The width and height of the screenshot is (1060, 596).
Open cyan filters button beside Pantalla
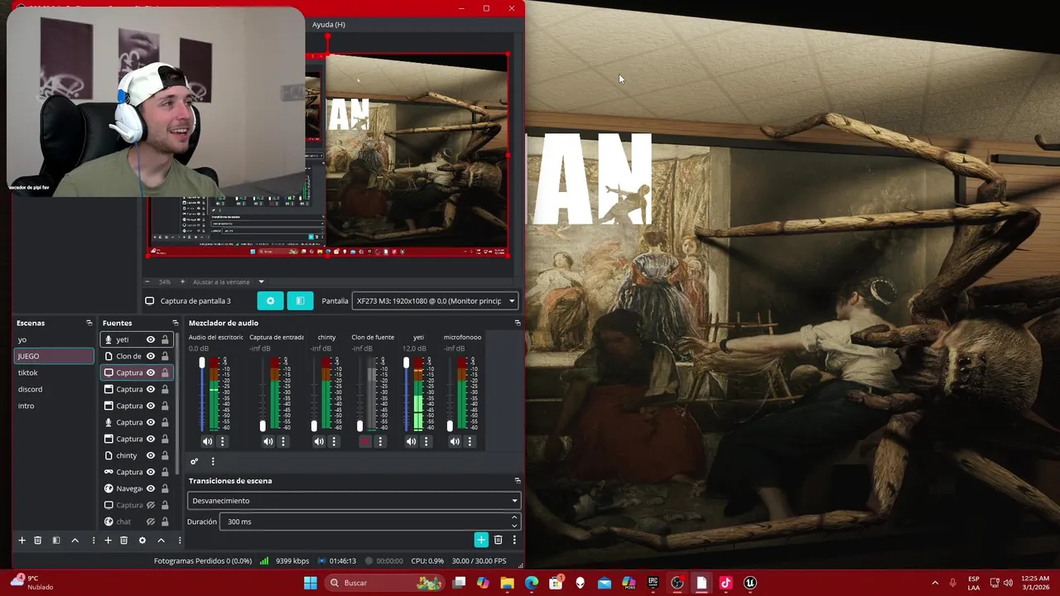(x=300, y=300)
